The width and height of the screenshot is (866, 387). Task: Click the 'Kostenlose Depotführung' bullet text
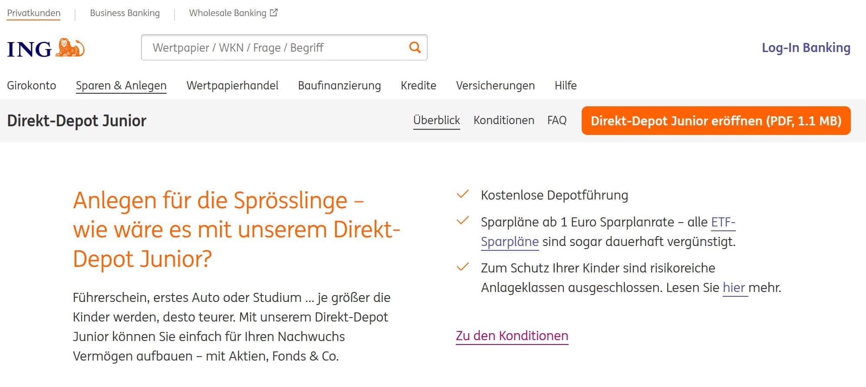(x=554, y=195)
